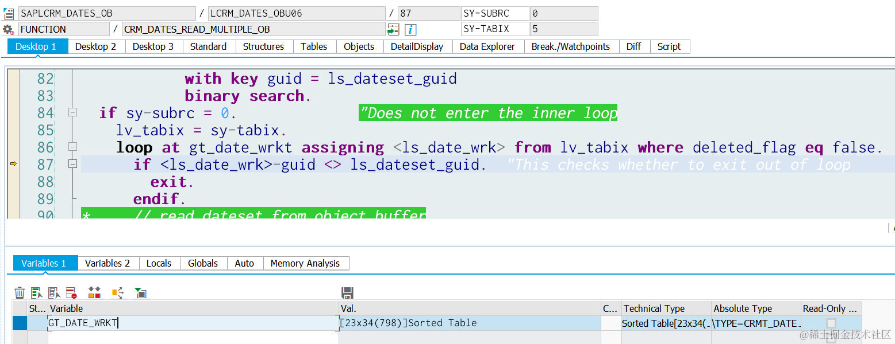Select the Memory Analysis tab

[x=305, y=263]
